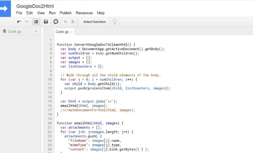Click line number 10 in the gutter
The image size is (253, 153).
(50, 80)
